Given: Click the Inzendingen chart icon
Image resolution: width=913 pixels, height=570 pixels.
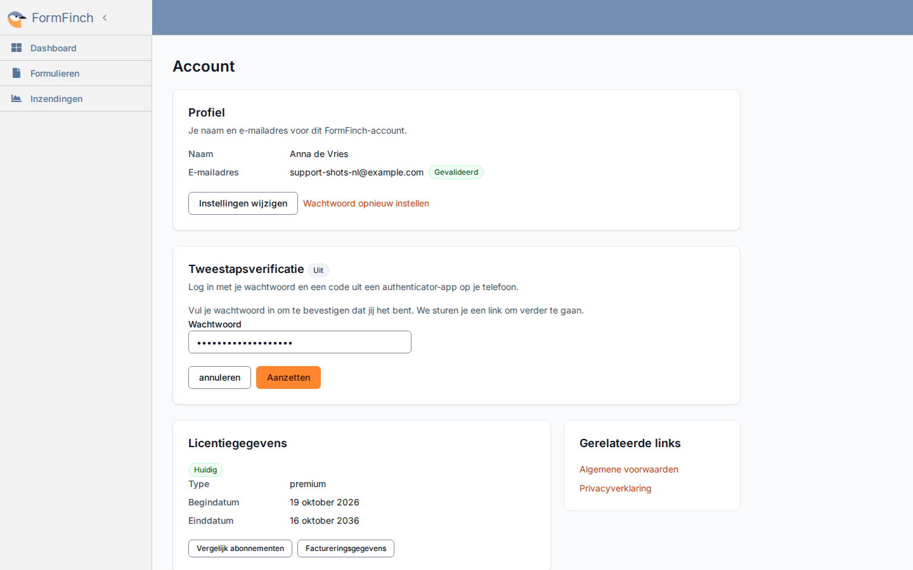Looking at the screenshot, I should [x=16, y=98].
